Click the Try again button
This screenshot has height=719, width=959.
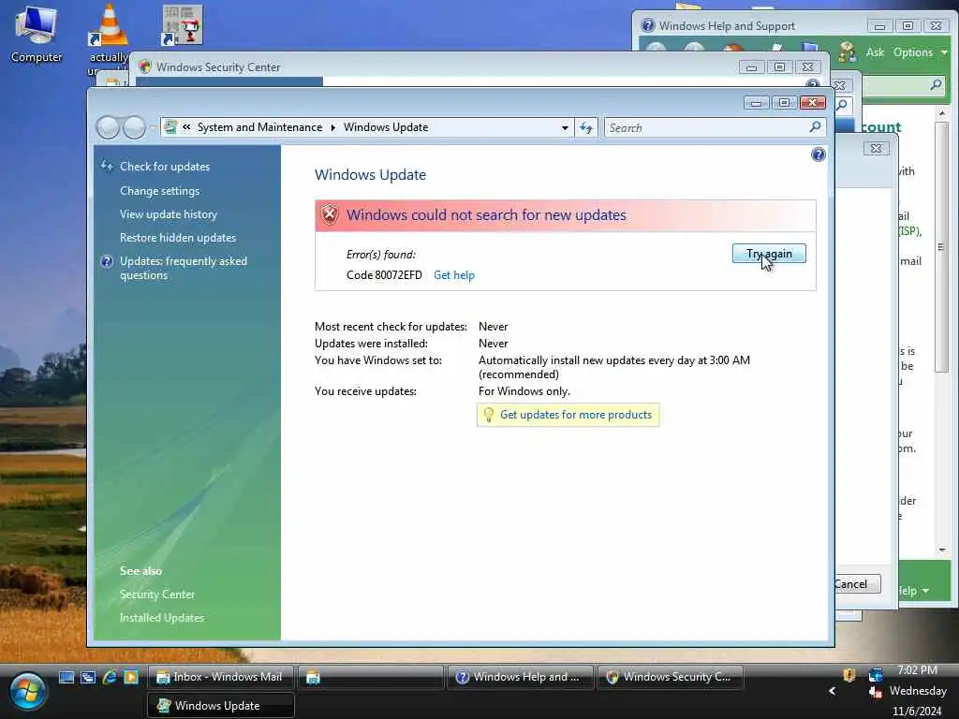(769, 254)
